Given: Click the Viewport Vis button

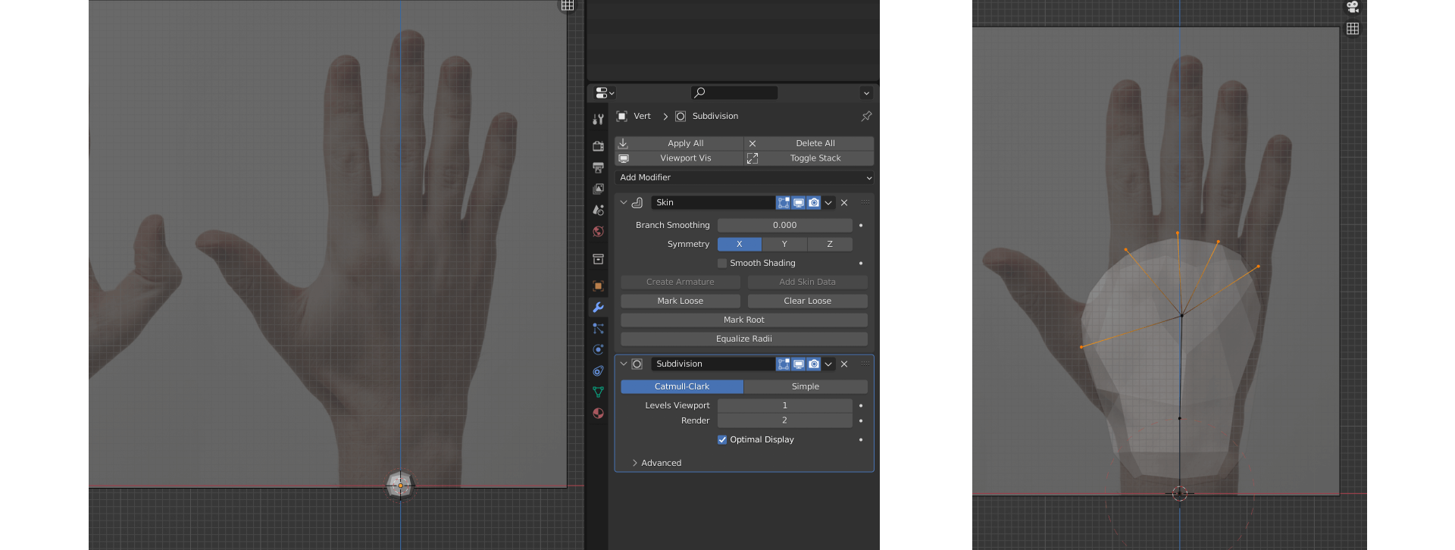Looking at the screenshot, I should [678, 158].
